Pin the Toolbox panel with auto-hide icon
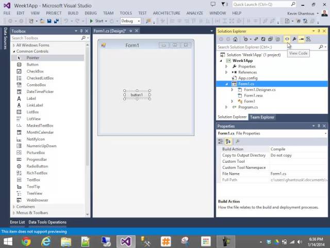This screenshot has height=248, width=330. (81, 31)
